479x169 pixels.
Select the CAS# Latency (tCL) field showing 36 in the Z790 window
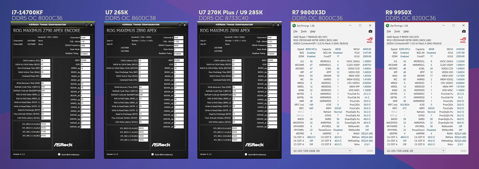tap(46, 61)
